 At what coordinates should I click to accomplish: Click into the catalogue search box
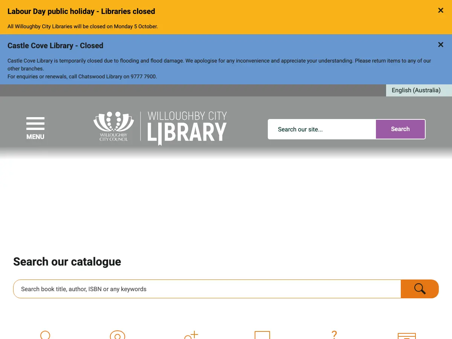pos(207,289)
